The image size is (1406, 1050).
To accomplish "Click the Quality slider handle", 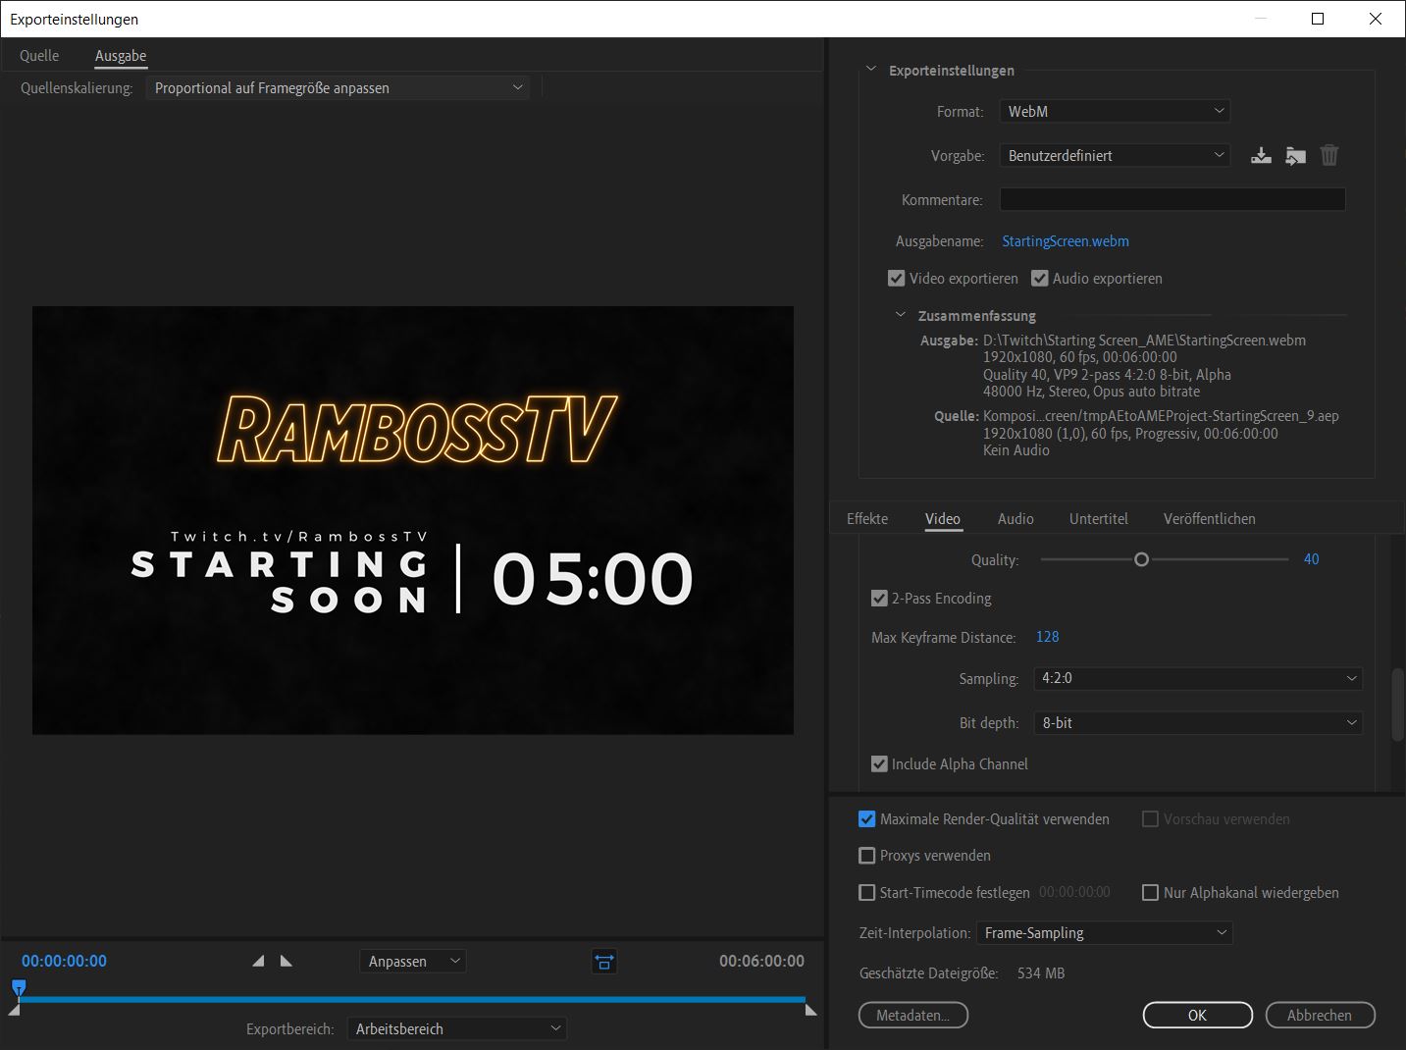I will (1141, 559).
